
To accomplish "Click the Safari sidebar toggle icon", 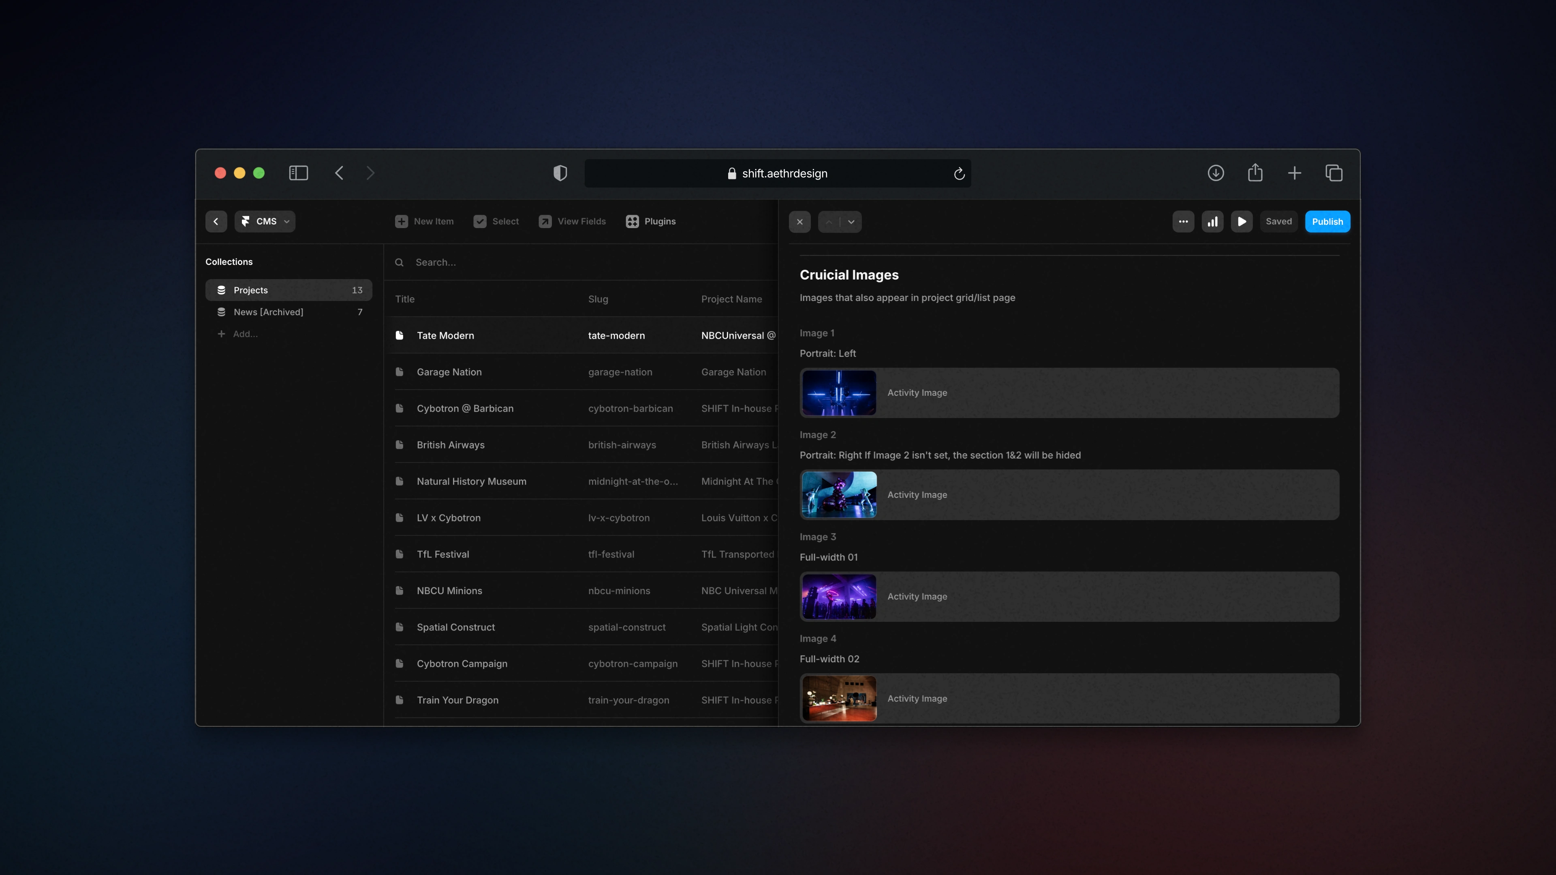I will coord(298,173).
